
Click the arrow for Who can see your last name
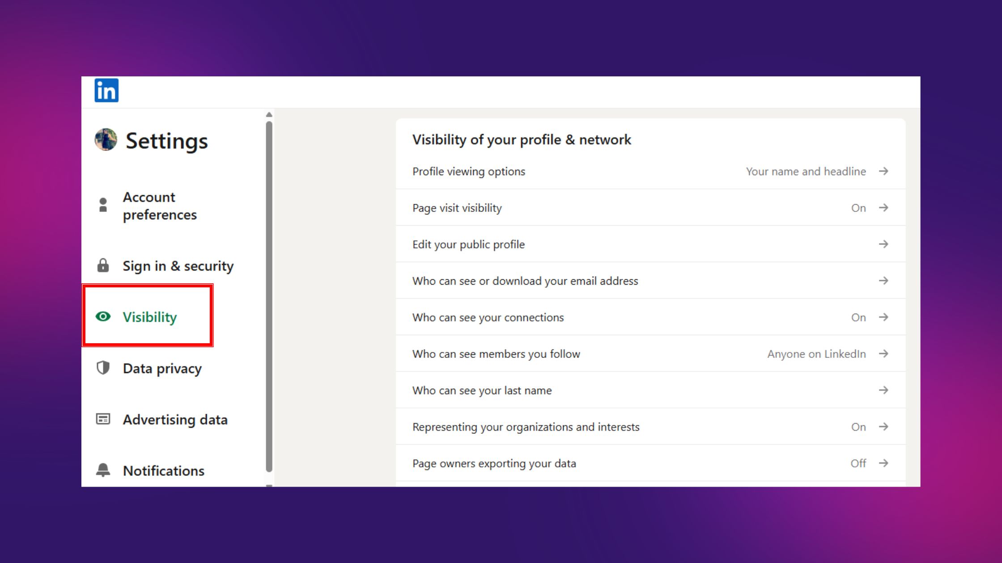[883, 391]
